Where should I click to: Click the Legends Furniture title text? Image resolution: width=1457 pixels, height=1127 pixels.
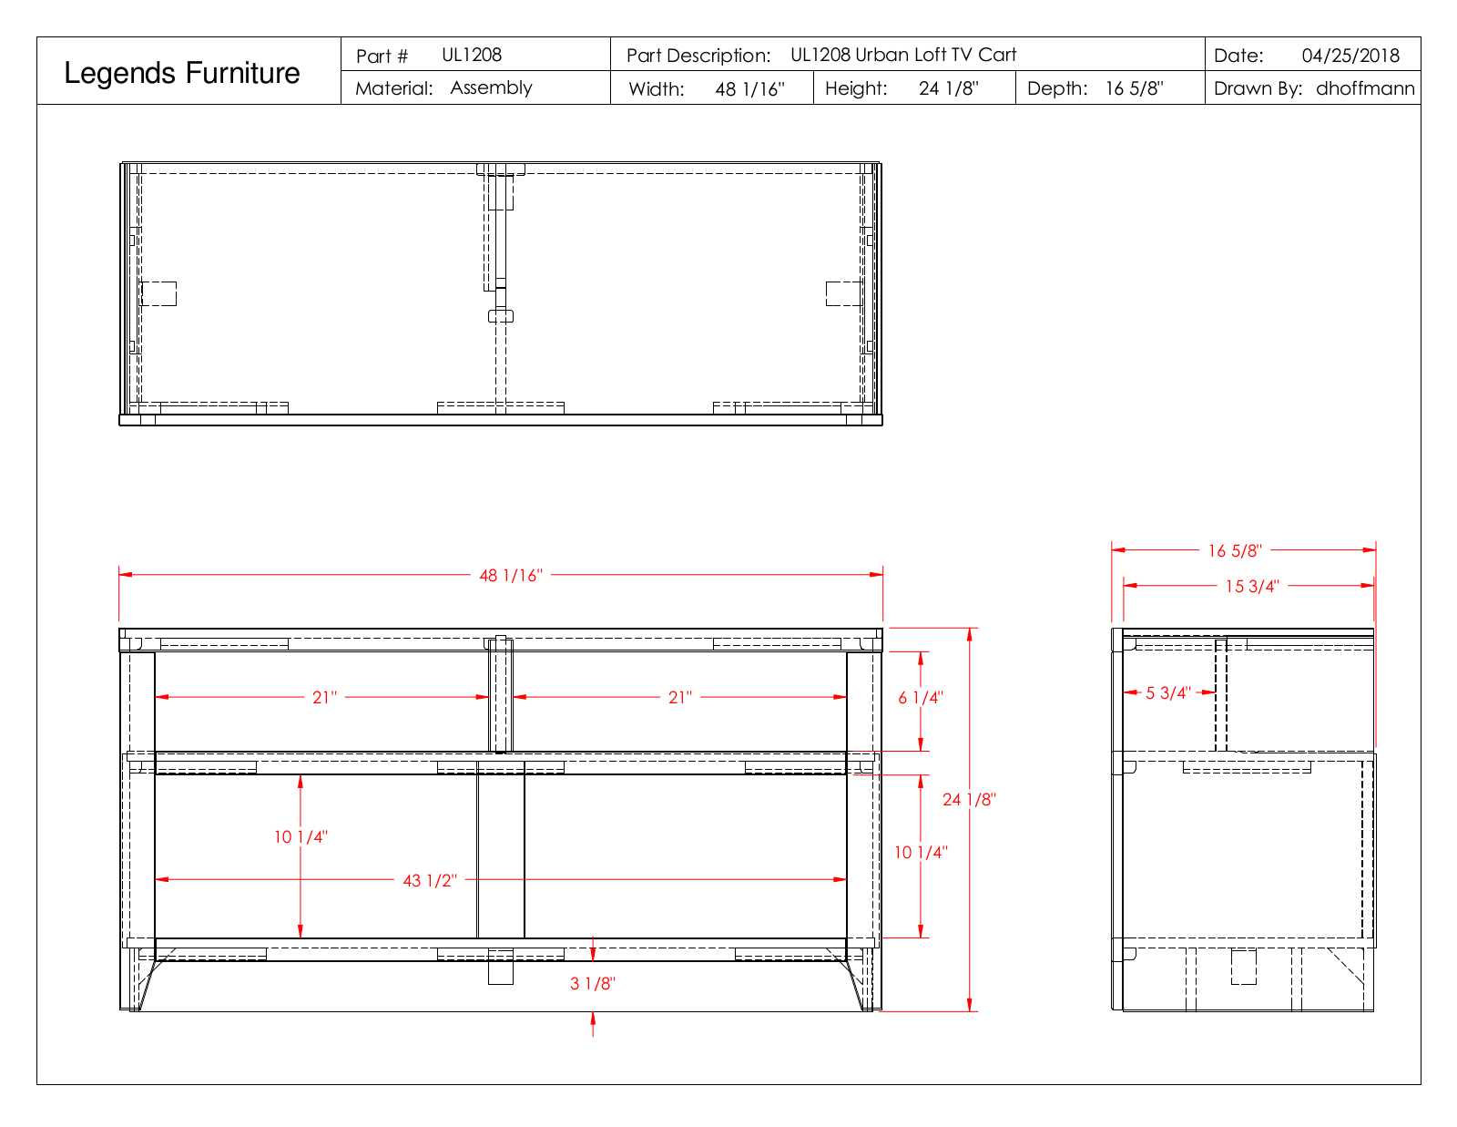(x=182, y=73)
